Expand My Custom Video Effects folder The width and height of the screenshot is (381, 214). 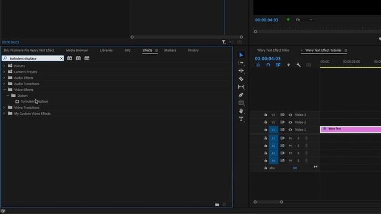click(4, 114)
